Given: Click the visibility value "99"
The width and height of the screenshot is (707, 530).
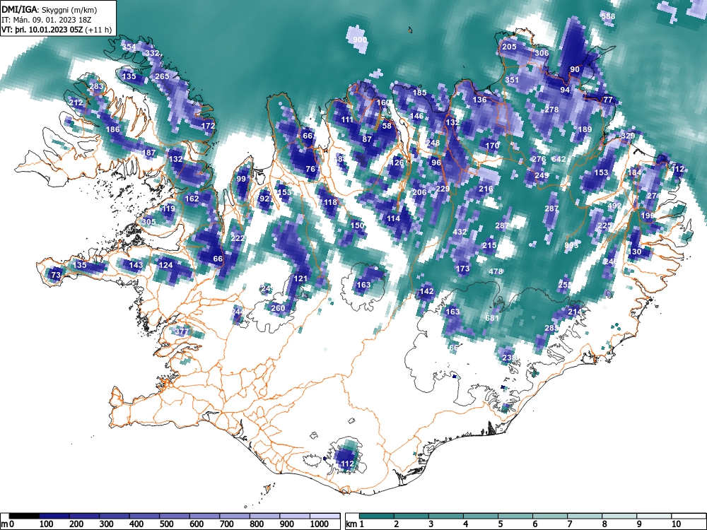Looking at the screenshot, I should click(x=241, y=179).
